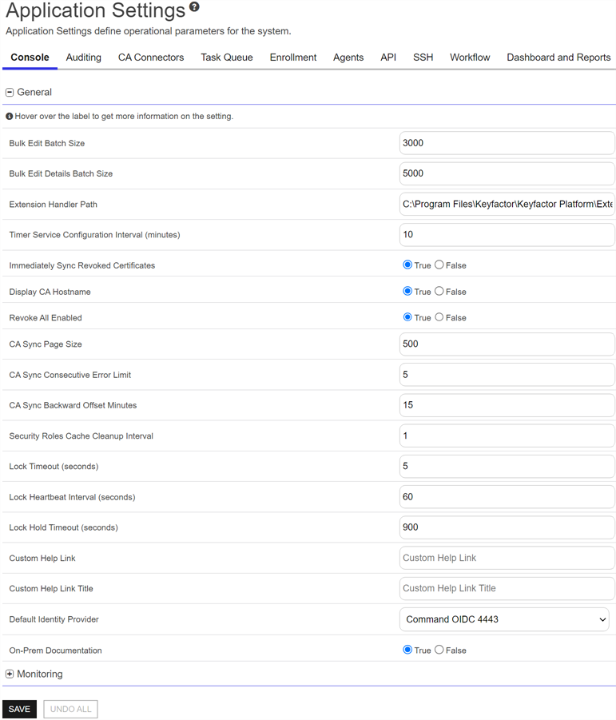
Task: Click the Timer Service Configuration Interval field
Action: pyautogui.click(x=507, y=235)
